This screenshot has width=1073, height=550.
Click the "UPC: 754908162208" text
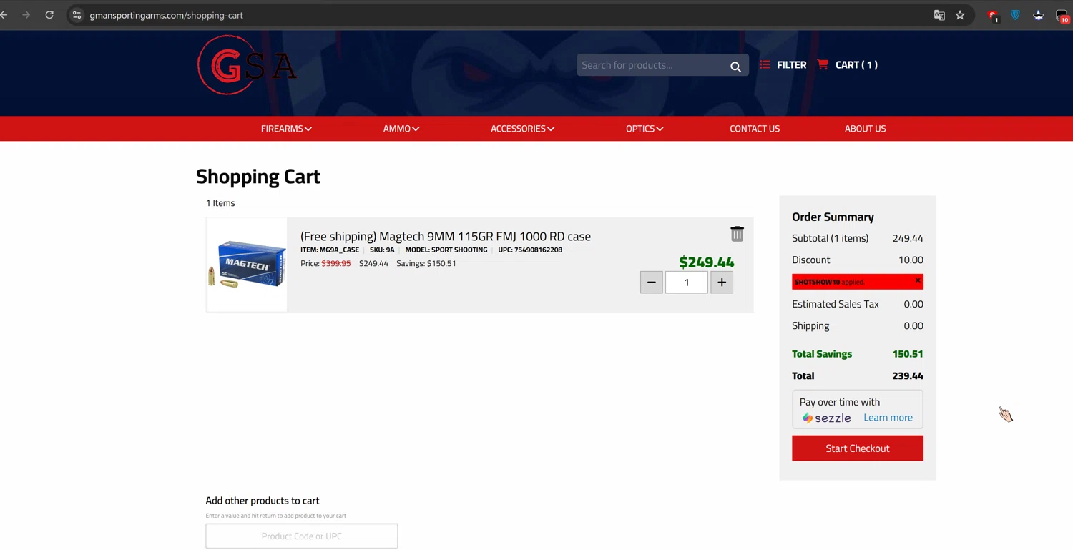[530, 250]
